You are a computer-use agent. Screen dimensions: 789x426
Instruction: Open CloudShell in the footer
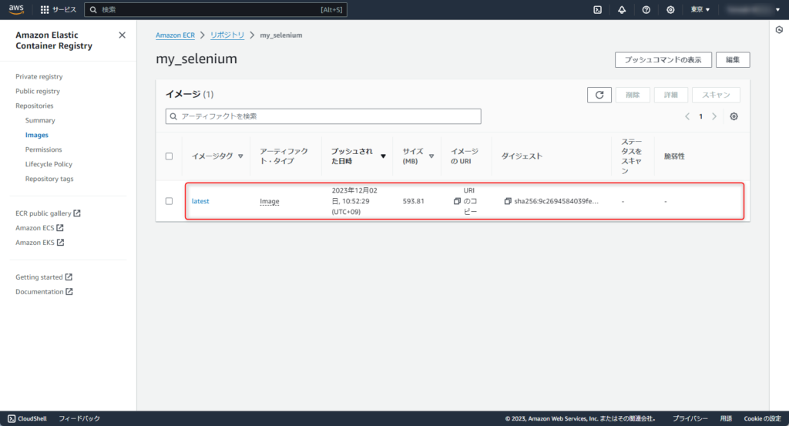coord(27,418)
